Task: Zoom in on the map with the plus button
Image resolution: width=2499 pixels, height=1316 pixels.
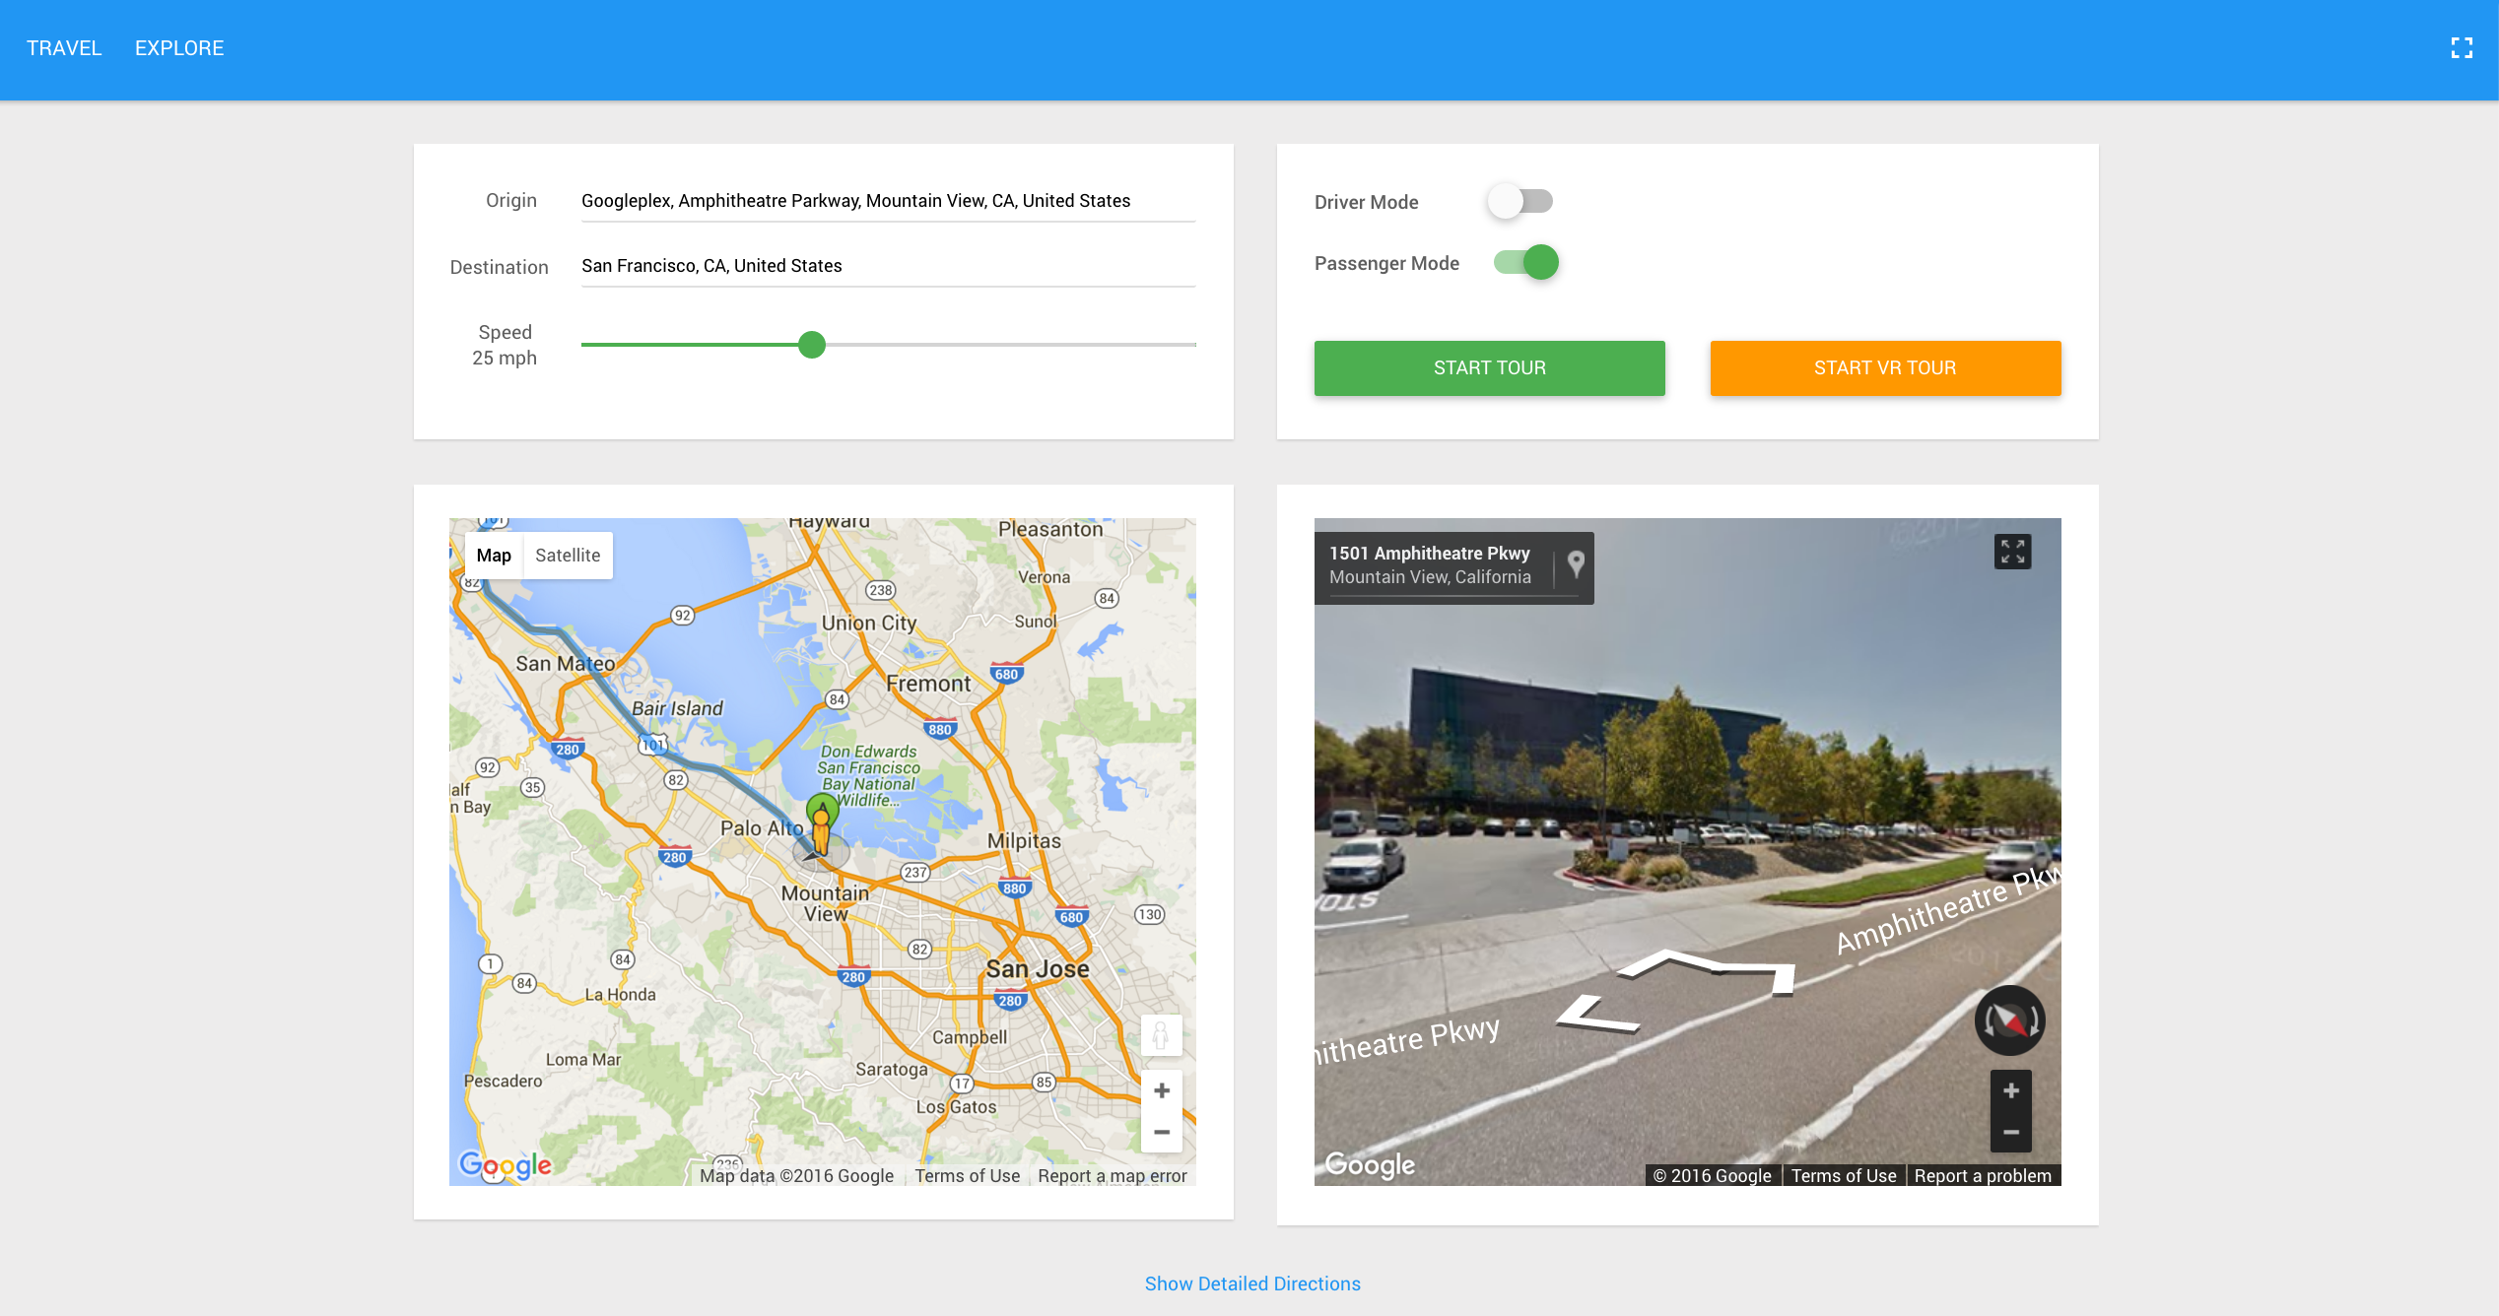Action: click(1161, 1090)
